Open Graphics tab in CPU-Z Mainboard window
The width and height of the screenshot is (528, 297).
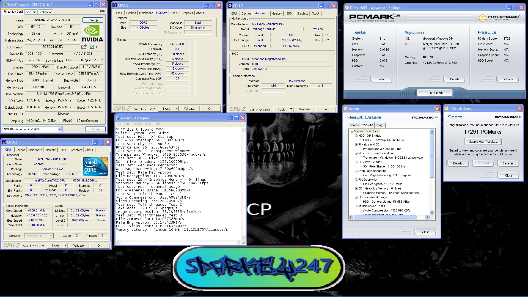pyautogui.click(x=302, y=13)
